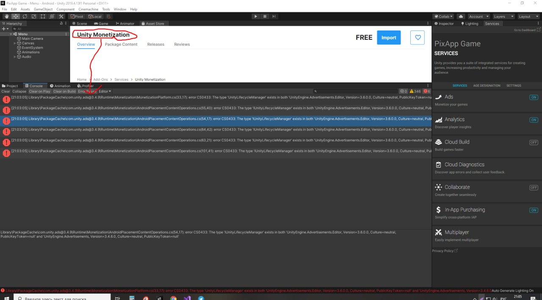This screenshot has height=300, width=542.
Task: Open the Package Content tab
Action: 121,44
